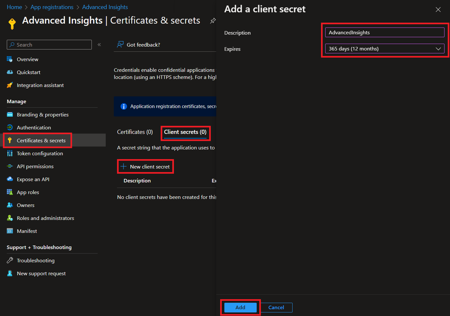Click the Manifest icon in sidebar
The height and width of the screenshot is (316, 450).
coord(10,231)
